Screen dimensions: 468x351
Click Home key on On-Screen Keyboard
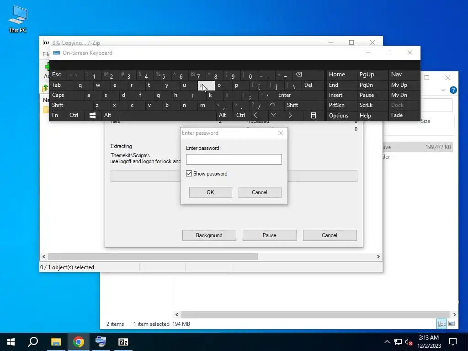(x=341, y=74)
